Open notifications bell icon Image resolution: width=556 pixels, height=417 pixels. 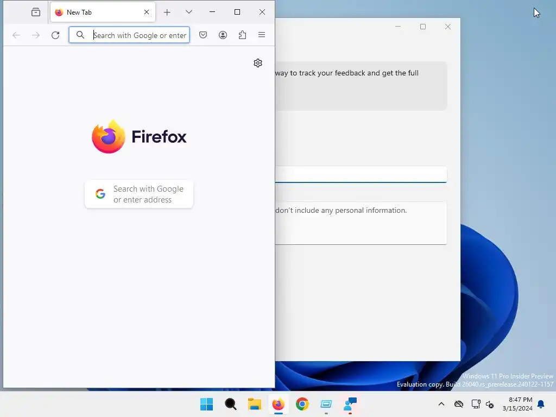click(x=541, y=404)
